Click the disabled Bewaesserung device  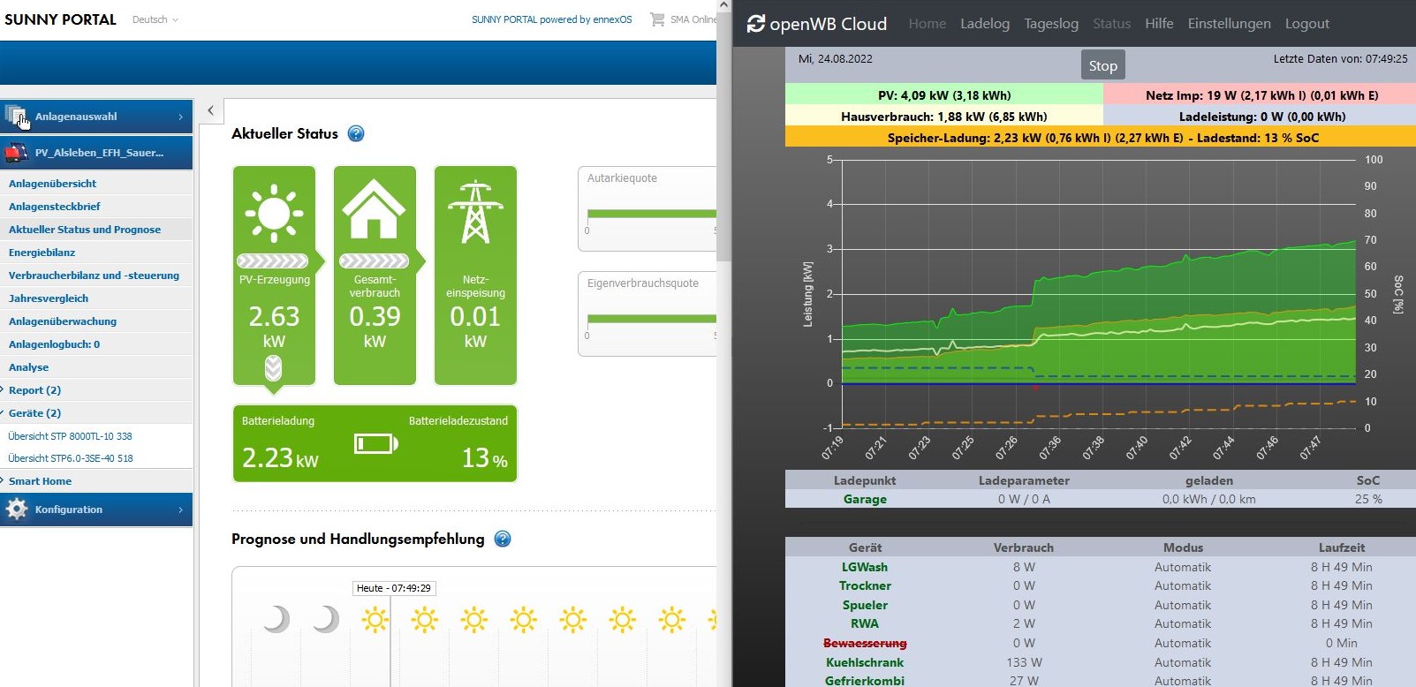pyautogui.click(x=865, y=644)
